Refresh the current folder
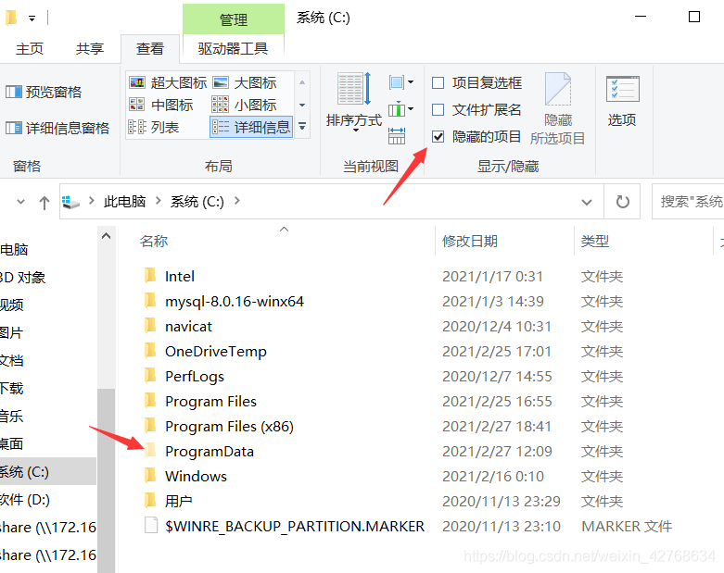724x573 pixels. click(x=622, y=202)
